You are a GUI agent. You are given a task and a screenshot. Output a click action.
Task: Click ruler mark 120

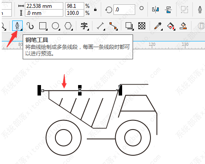click(152, 44)
